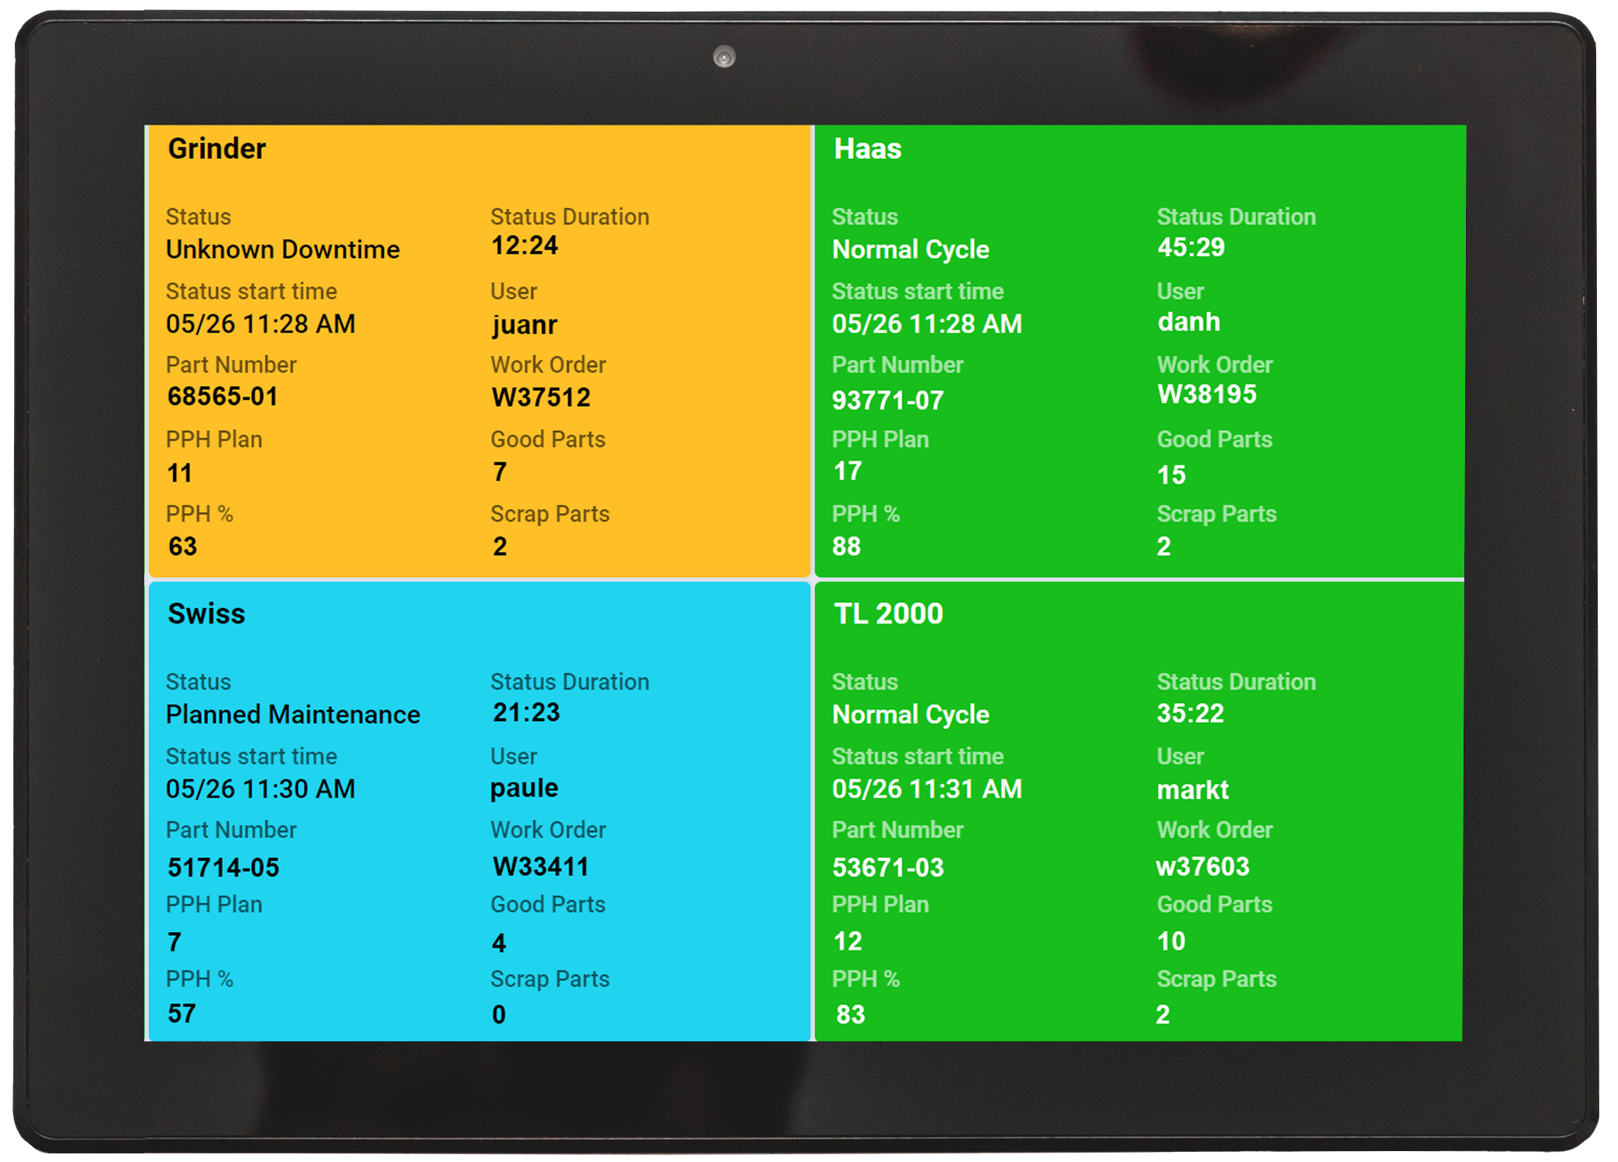Select part number 51714-05
This screenshot has height=1162, width=1618.
(x=223, y=867)
